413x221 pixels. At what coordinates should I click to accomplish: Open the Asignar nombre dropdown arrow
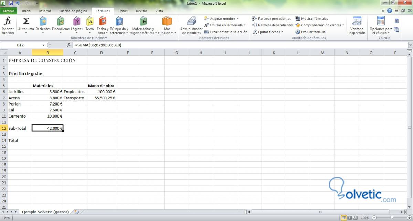237,19
